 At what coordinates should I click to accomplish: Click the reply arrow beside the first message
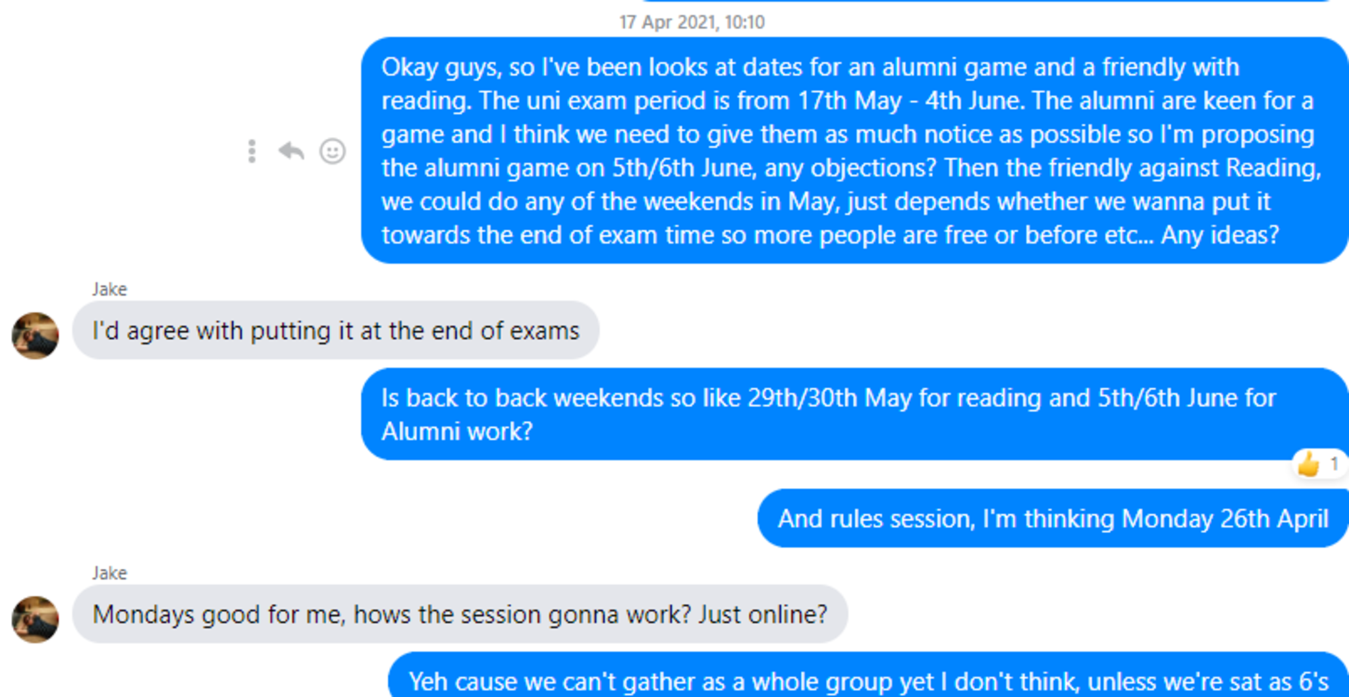291,152
